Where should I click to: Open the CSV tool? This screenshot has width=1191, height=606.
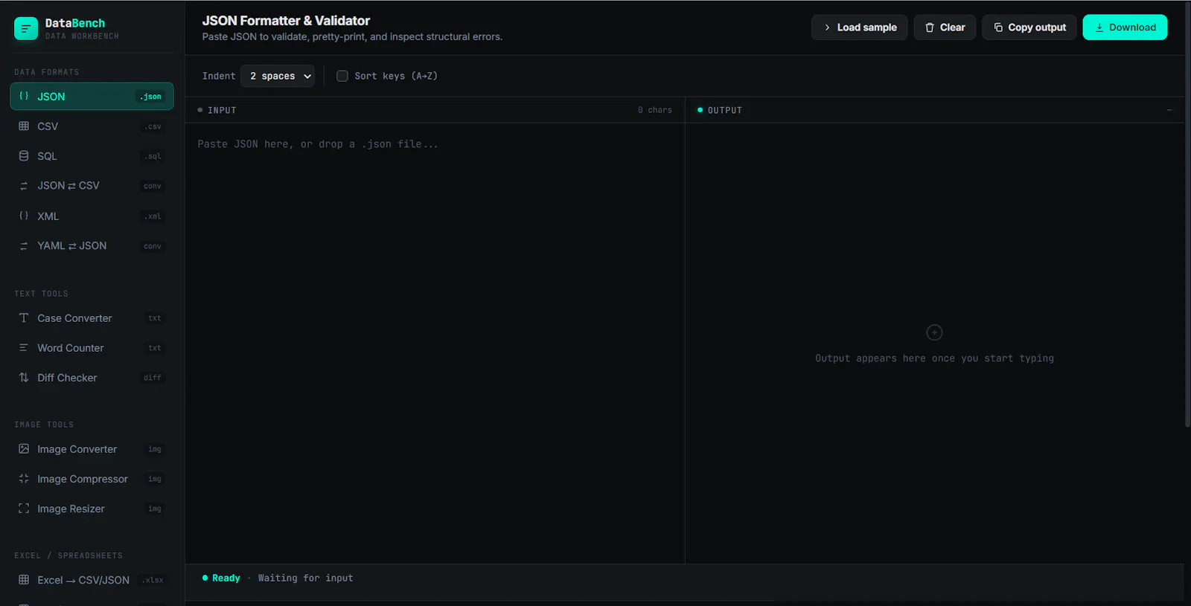[x=92, y=126]
